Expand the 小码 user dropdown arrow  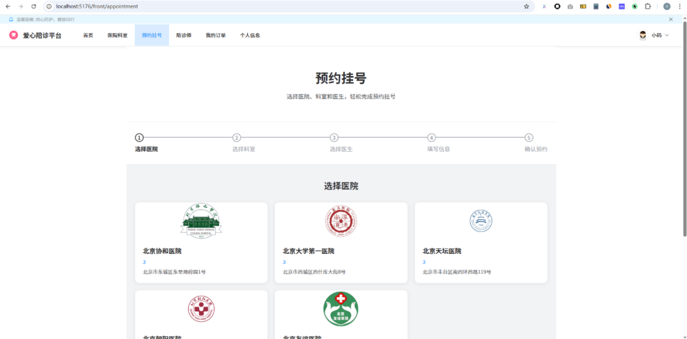(667, 36)
